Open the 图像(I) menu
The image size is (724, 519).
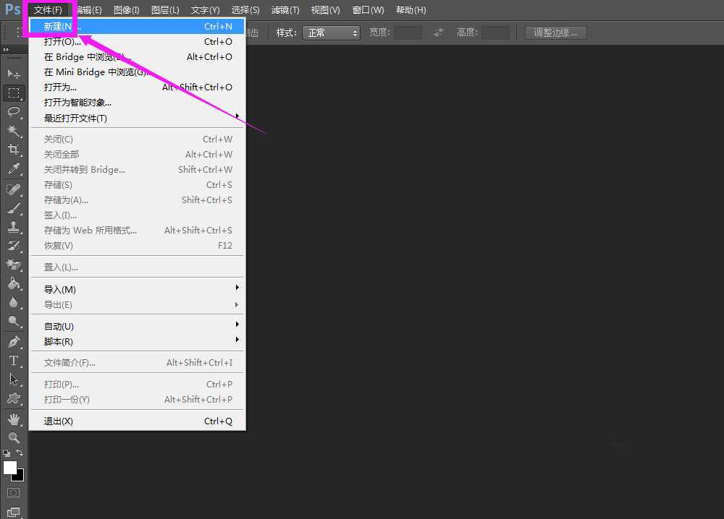coord(127,9)
